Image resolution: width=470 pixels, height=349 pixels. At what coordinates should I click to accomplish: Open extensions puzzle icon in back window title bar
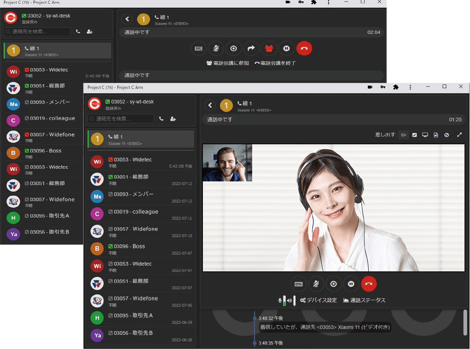click(314, 2)
